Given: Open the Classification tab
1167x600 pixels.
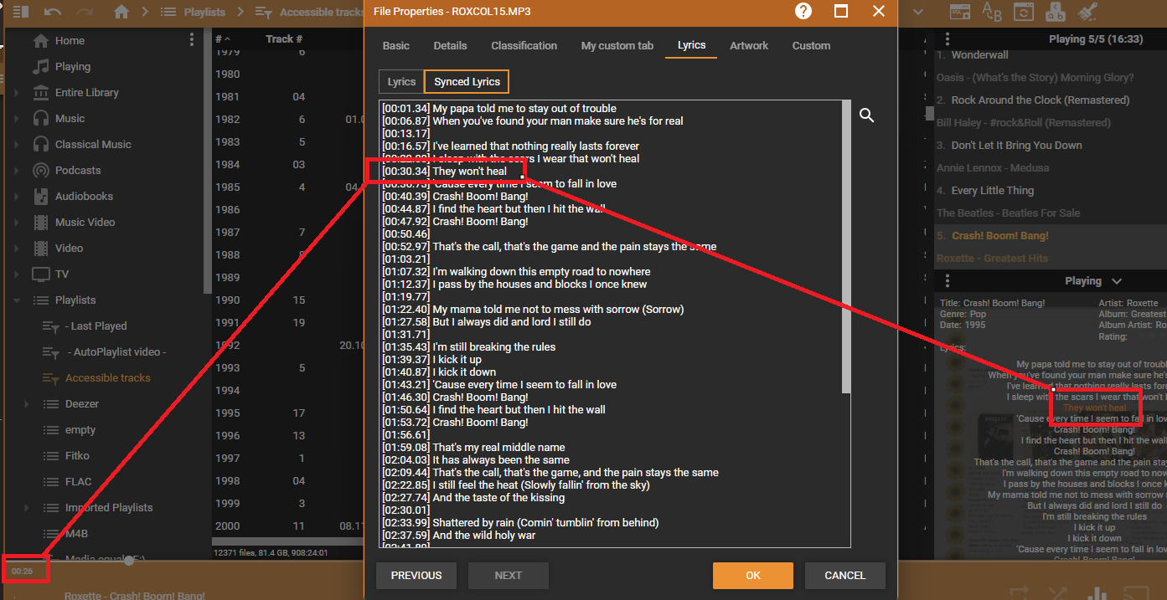Looking at the screenshot, I should pyautogui.click(x=524, y=46).
